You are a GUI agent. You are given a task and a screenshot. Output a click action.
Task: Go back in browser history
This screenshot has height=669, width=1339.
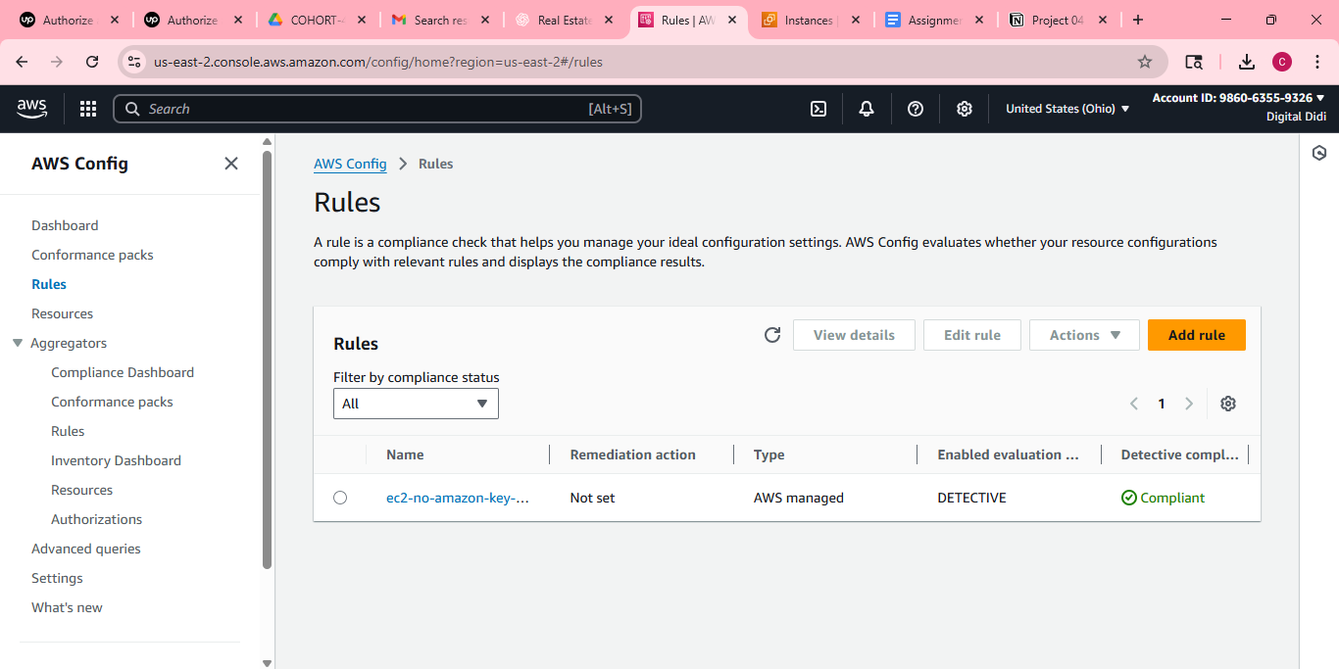pyautogui.click(x=22, y=62)
